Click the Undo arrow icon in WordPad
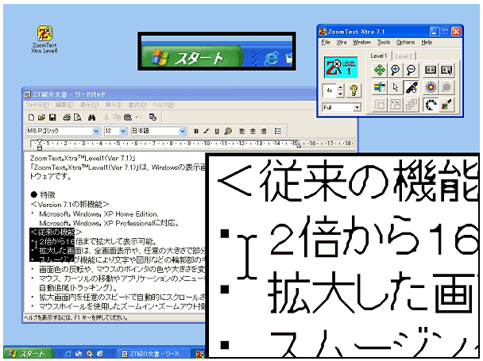Viewport: 483px width, 361px height. tap(138, 117)
